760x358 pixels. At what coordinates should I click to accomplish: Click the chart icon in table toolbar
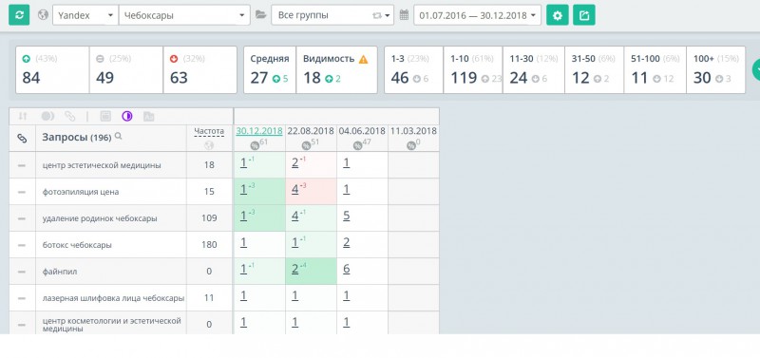coord(149,116)
